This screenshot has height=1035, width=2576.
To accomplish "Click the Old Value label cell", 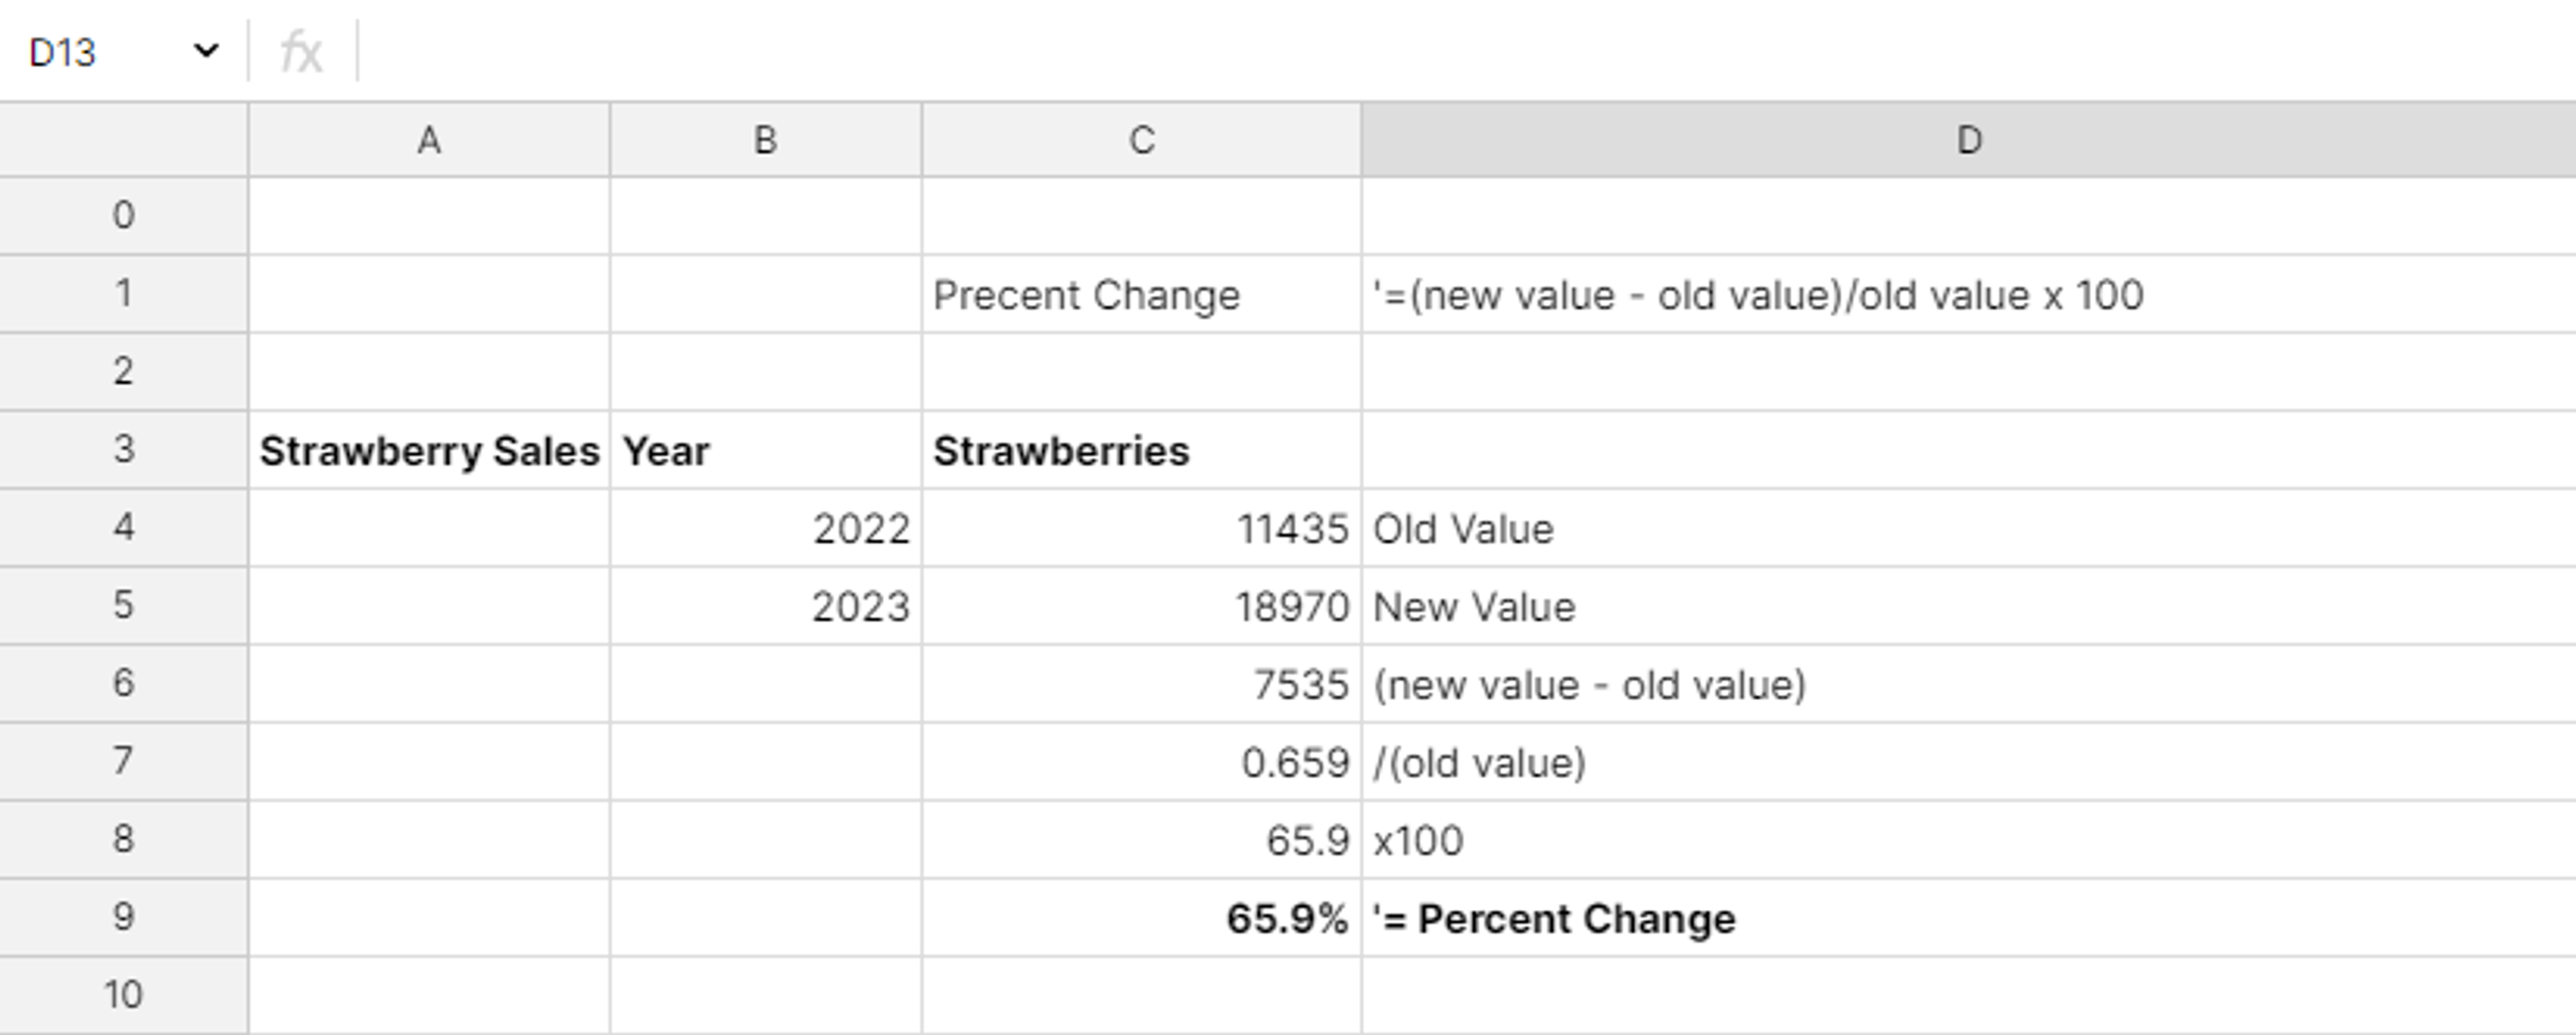I will click(x=1600, y=527).
